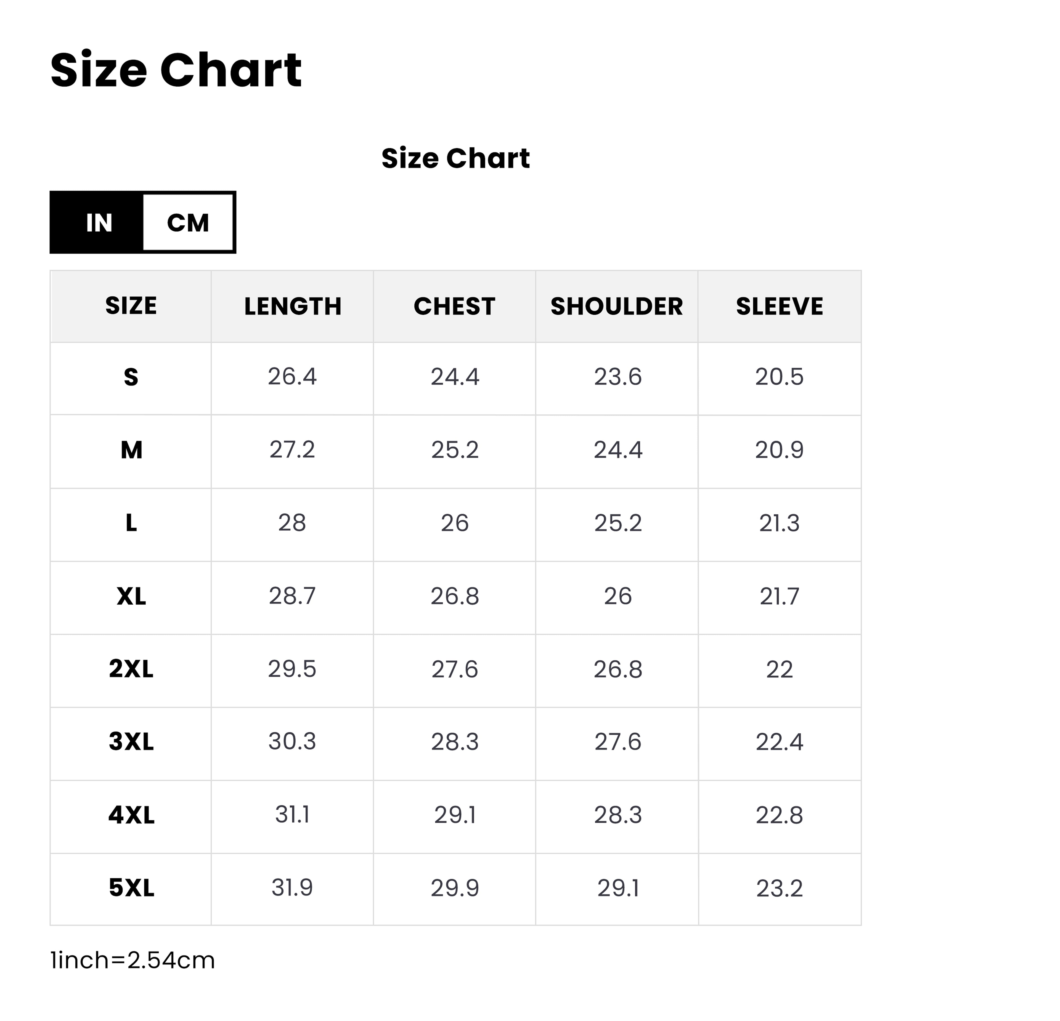Click the SLEEVE column header
The image size is (1060, 1021).
pos(779,307)
